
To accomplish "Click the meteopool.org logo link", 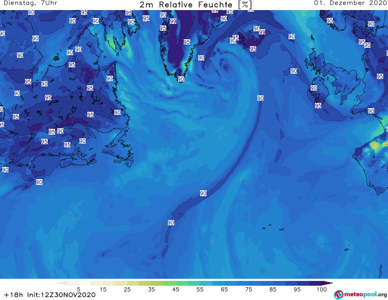I will click(x=360, y=295).
